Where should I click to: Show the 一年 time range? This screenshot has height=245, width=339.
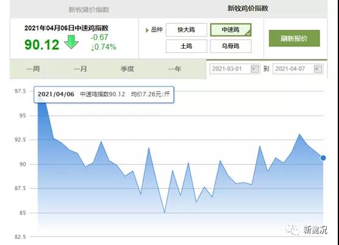point(174,69)
